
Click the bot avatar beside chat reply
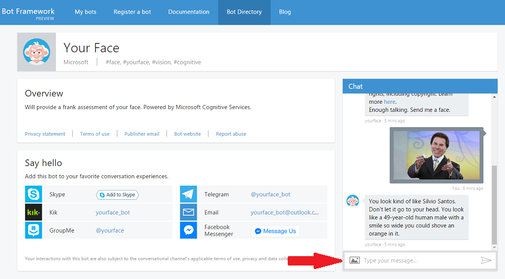pos(353,201)
